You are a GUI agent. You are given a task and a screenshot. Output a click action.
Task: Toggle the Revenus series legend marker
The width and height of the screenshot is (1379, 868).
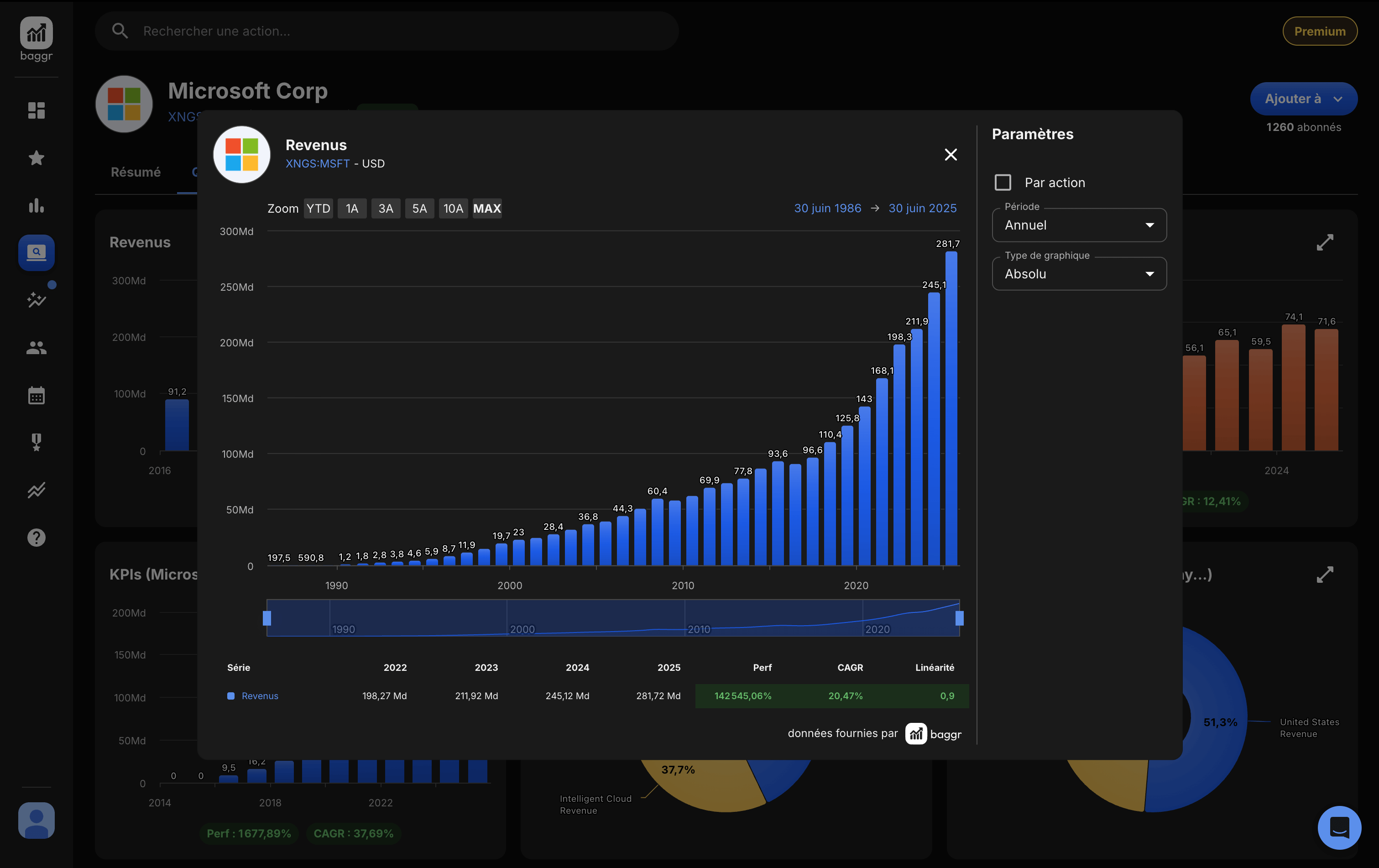click(x=231, y=695)
